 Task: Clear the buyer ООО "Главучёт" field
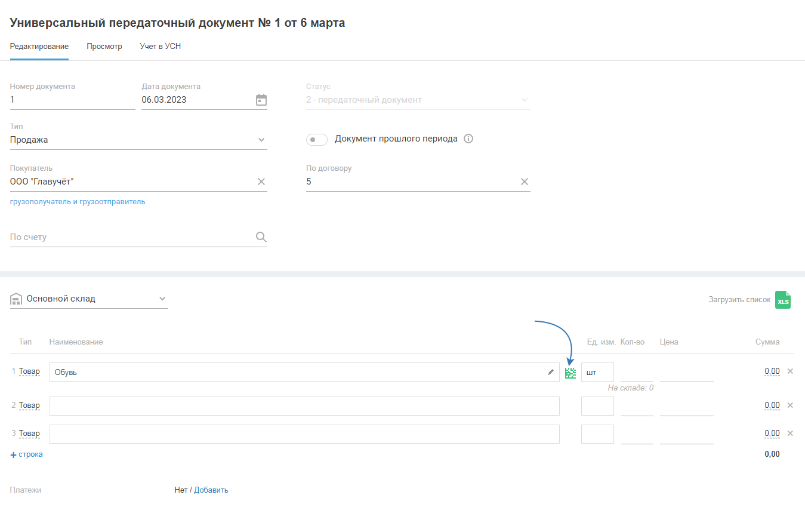tap(261, 182)
